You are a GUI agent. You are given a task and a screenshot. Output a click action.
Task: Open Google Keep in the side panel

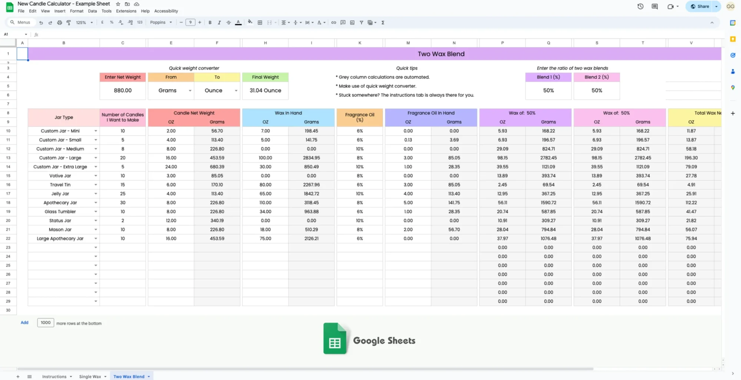732,39
